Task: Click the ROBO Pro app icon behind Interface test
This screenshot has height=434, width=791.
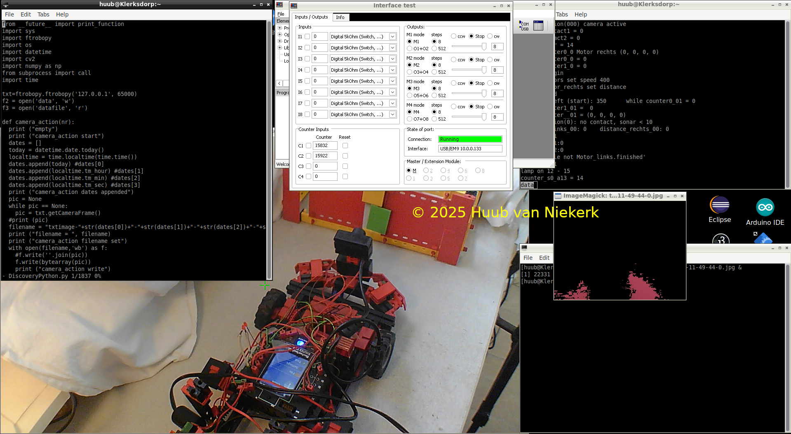Action: (x=279, y=5)
